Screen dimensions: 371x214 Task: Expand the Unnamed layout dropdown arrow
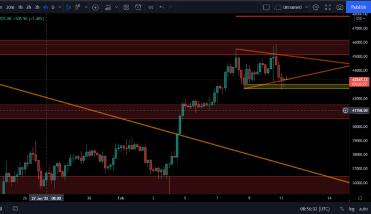click(307, 8)
